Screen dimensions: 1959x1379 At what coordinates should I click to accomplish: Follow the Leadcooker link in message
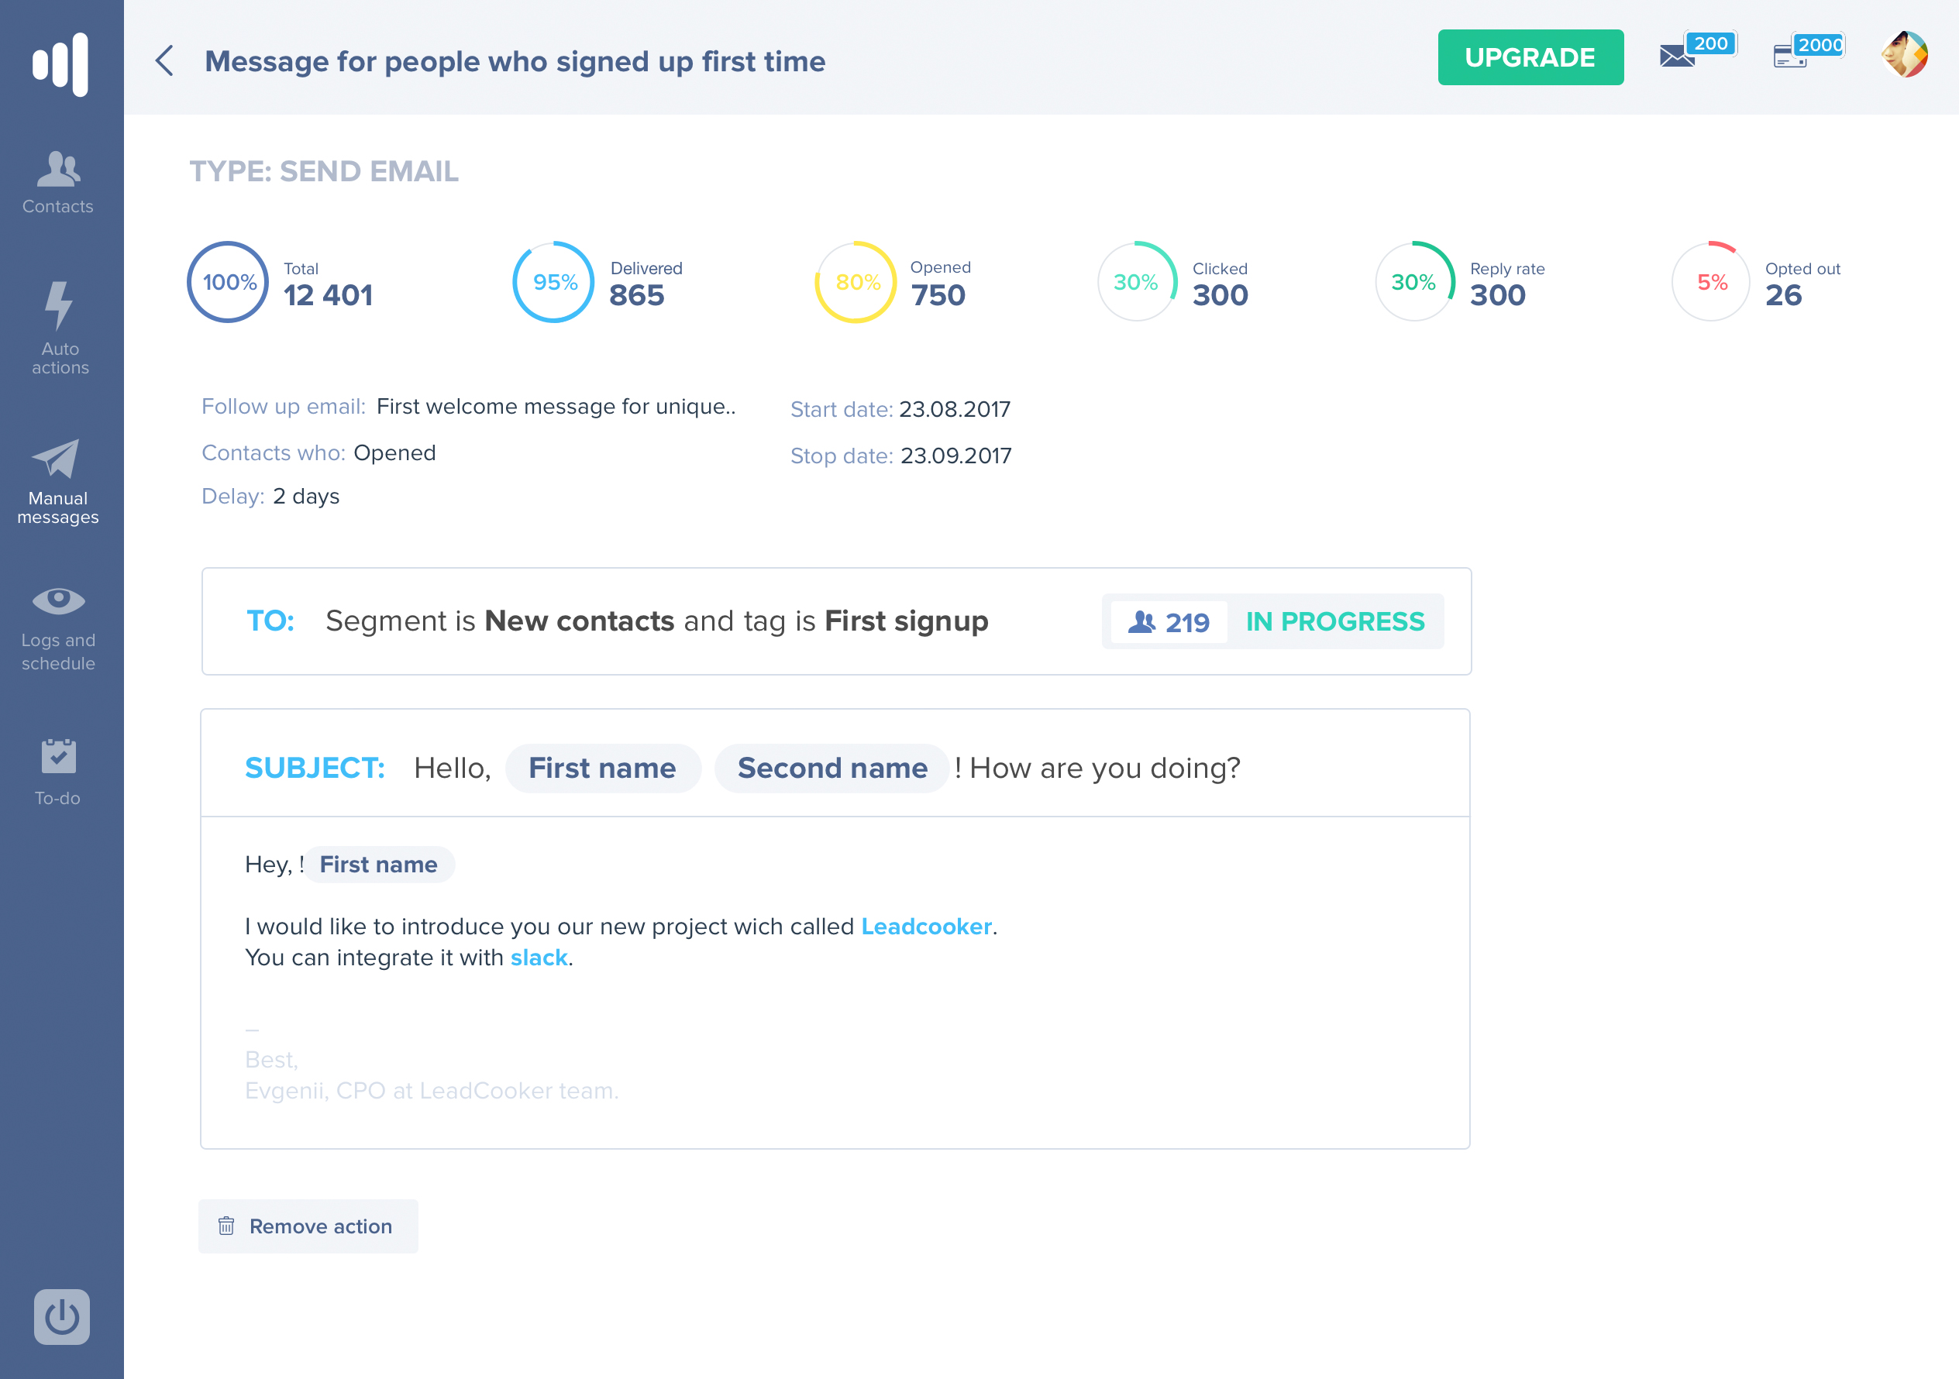pos(926,926)
